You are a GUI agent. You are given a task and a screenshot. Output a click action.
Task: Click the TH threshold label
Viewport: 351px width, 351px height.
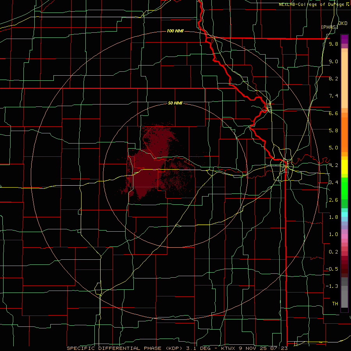335,304
